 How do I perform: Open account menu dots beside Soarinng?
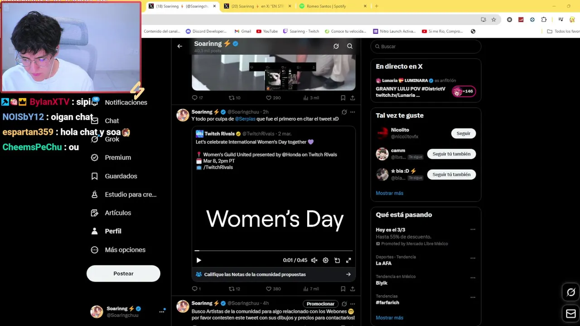click(162, 312)
